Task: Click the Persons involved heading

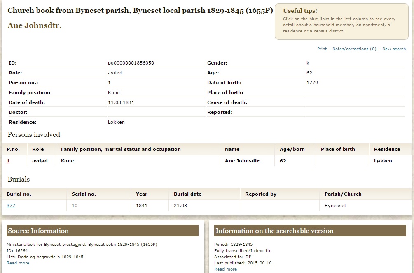Action: click(x=34, y=135)
